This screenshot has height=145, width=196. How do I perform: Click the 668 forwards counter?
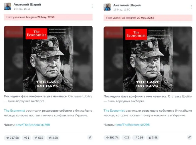(x=39, y=138)
